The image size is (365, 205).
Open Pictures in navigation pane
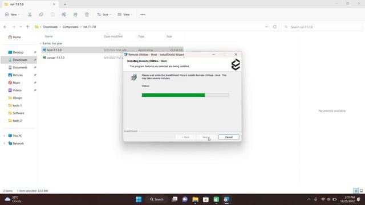click(15, 75)
